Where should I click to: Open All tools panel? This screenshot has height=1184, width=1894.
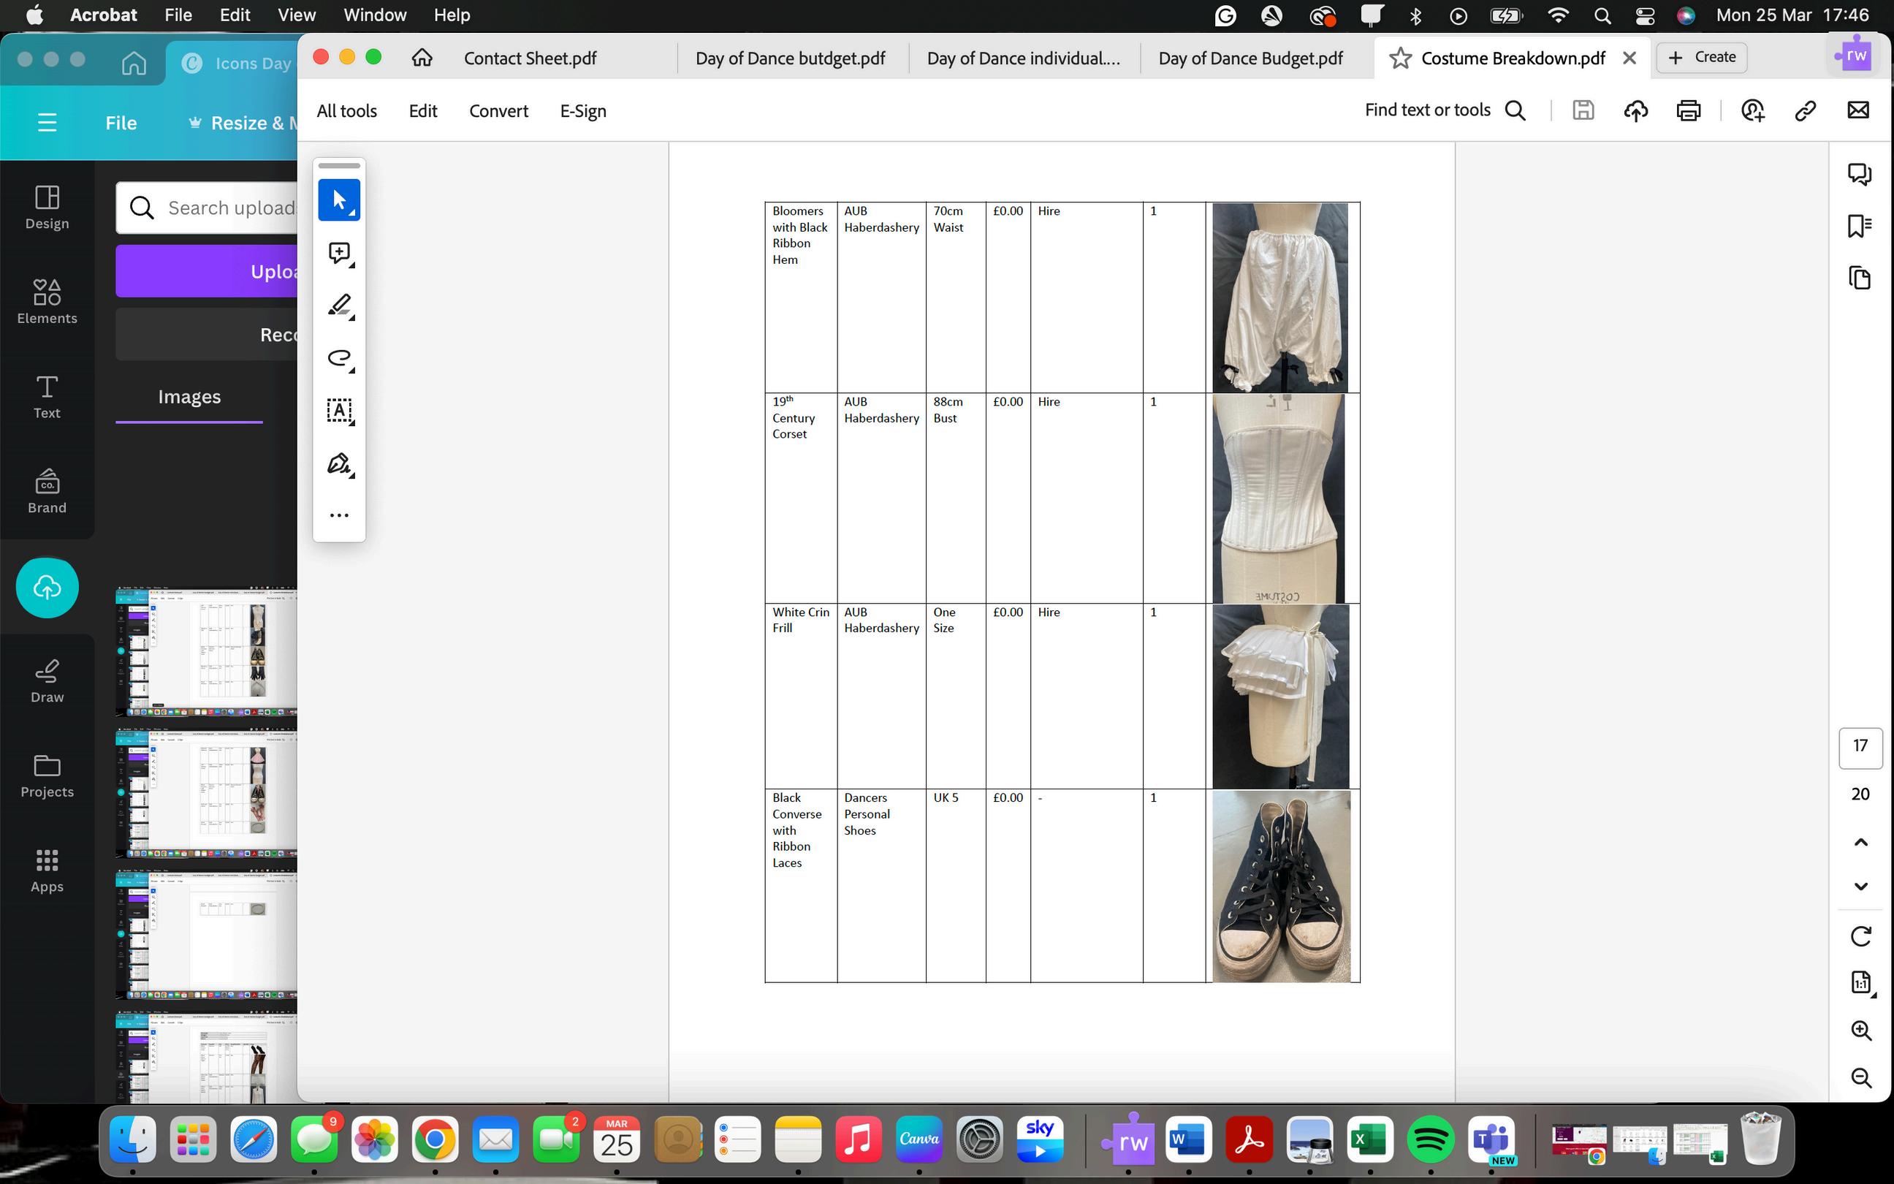346,111
